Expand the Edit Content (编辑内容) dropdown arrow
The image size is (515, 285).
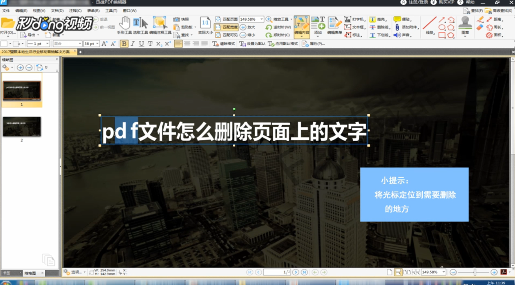[301, 36]
